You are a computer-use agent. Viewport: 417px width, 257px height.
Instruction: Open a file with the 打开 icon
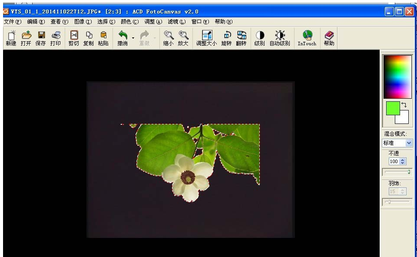coord(26,38)
